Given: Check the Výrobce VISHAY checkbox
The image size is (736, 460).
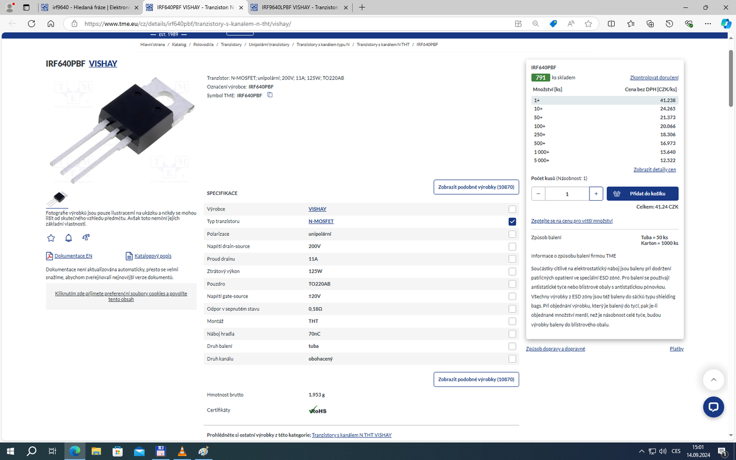Looking at the screenshot, I should 512,209.
